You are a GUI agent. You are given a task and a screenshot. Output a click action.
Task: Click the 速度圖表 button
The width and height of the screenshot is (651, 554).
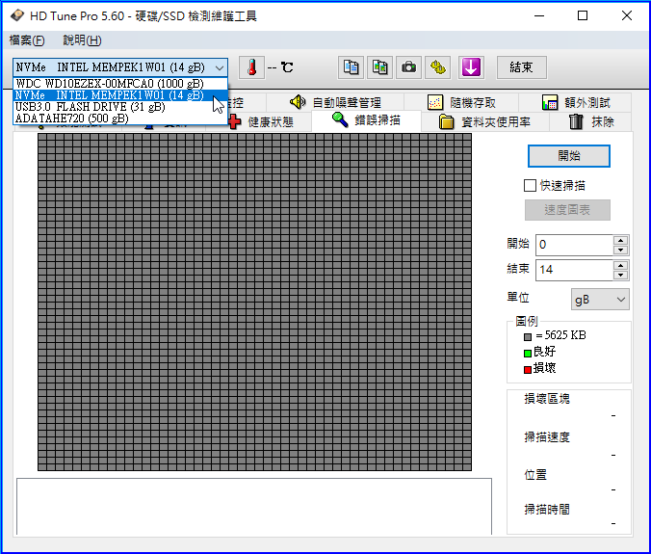point(567,210)
